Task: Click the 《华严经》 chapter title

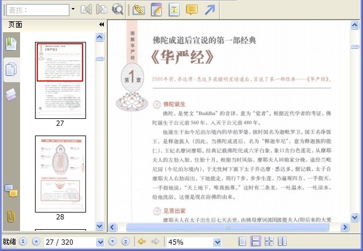Action: pos(182,57)
